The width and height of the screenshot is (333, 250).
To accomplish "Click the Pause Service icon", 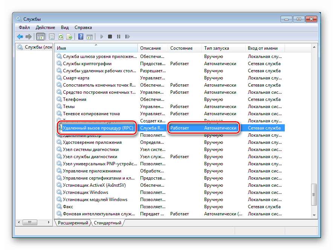I will [x=119, y=37].
